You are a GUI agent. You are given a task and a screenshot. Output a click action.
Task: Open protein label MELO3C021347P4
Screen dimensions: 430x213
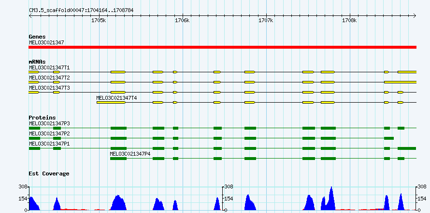click(x=130, y=154)
